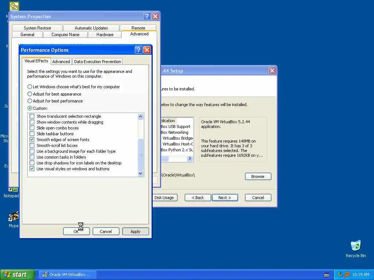Select VirtualBox Networking feature
The image size is (374, 280).
tap(175, 132)
